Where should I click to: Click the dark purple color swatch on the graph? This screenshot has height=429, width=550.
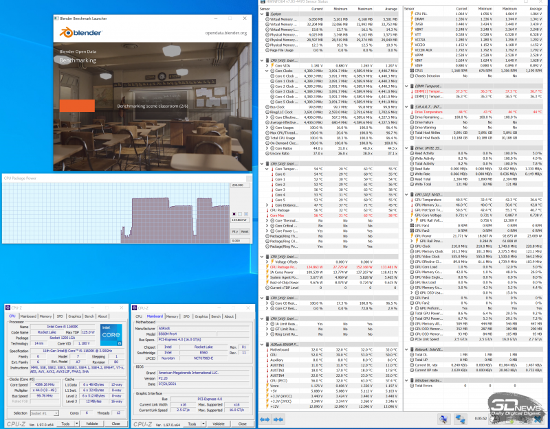[234, 214]
